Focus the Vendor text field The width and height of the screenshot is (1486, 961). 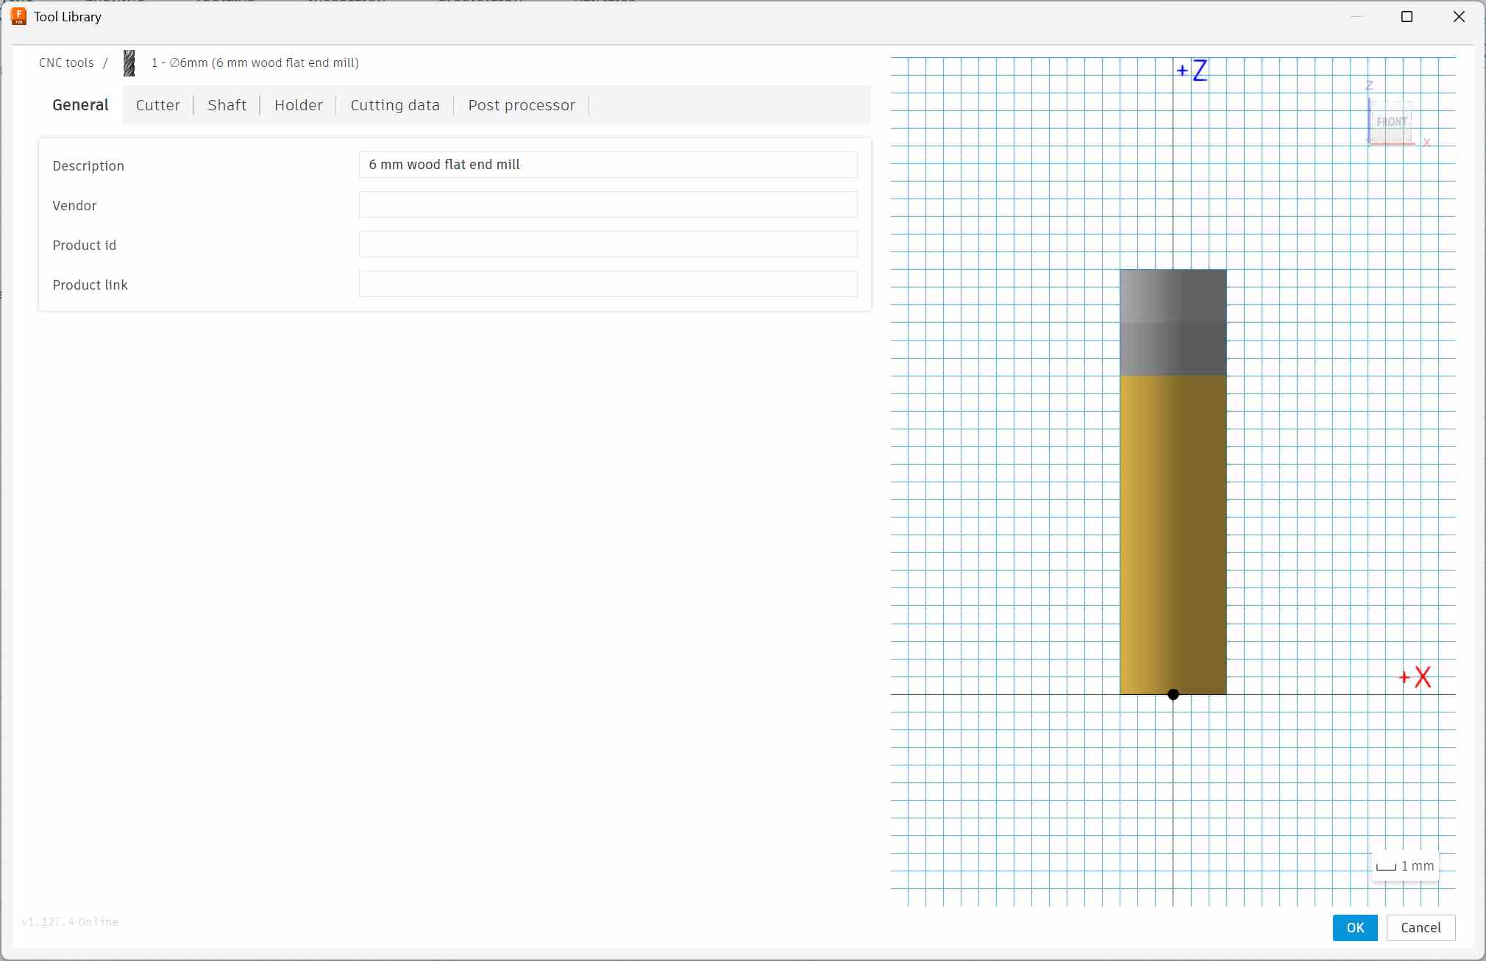[608, 204]
